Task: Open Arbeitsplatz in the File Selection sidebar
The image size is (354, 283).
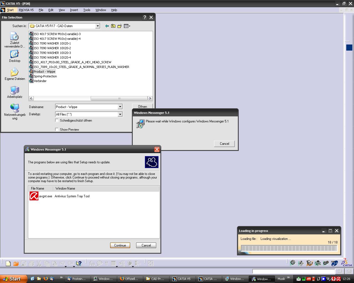Action: [x=15, y=92]
